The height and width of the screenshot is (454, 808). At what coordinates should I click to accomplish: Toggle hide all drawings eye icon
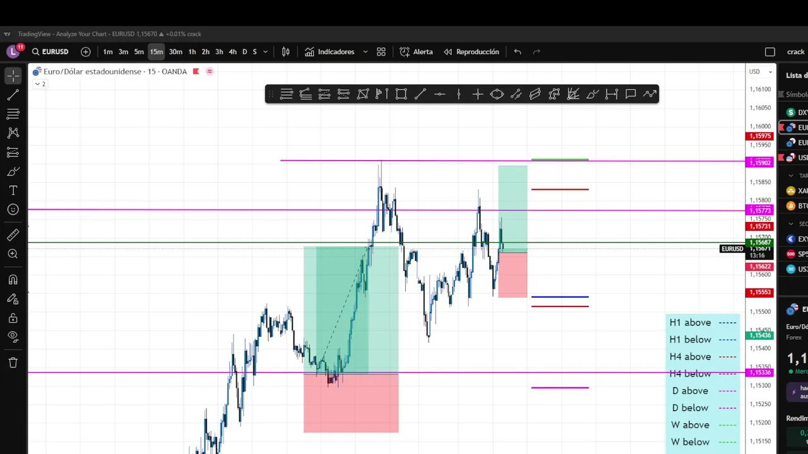[x=13, y=337]
